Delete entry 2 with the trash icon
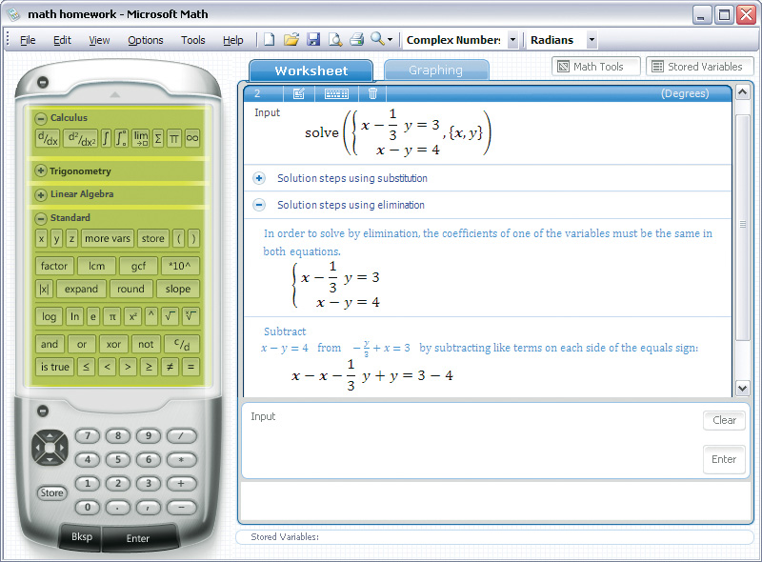 click(372, 93)
